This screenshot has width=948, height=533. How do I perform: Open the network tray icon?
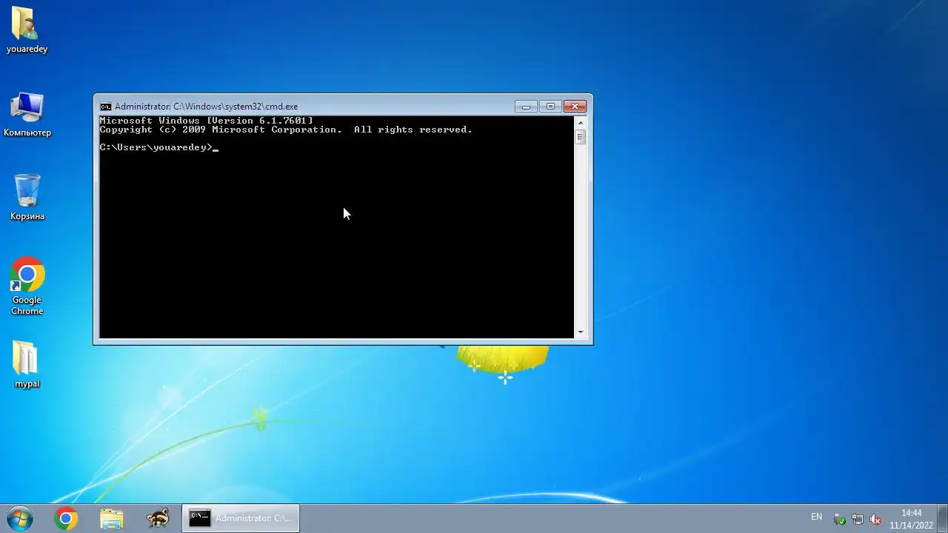pos(858,519)
